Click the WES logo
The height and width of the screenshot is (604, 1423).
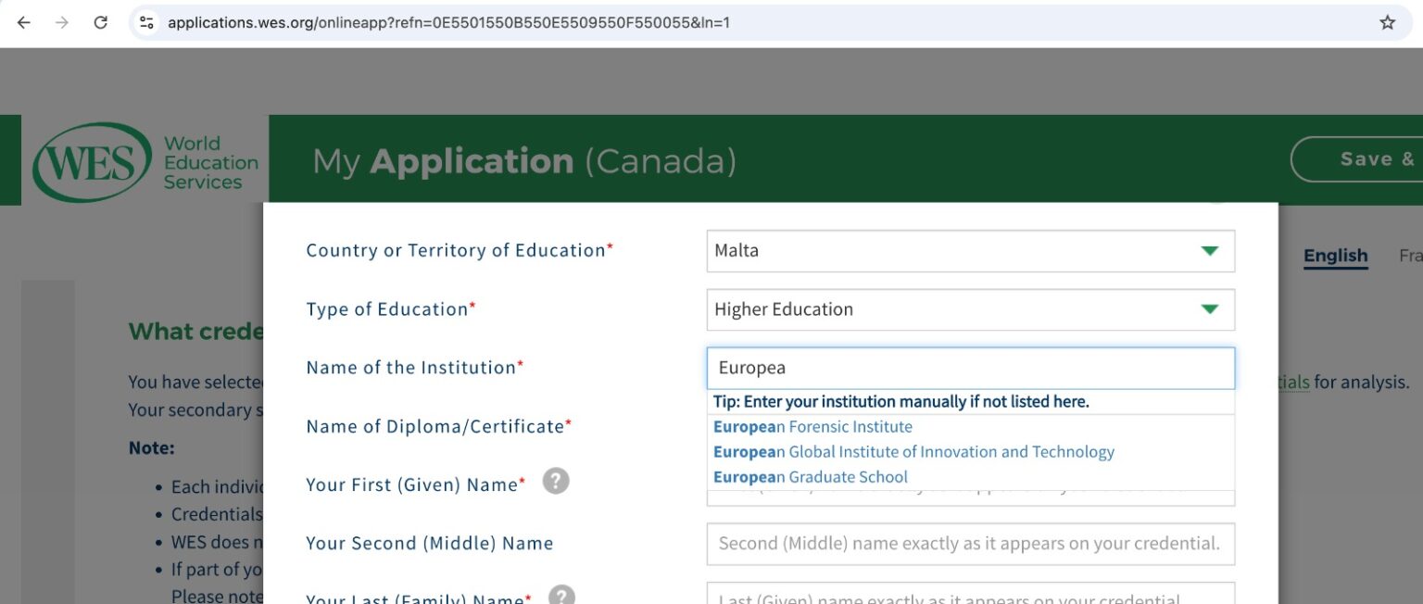92,162
